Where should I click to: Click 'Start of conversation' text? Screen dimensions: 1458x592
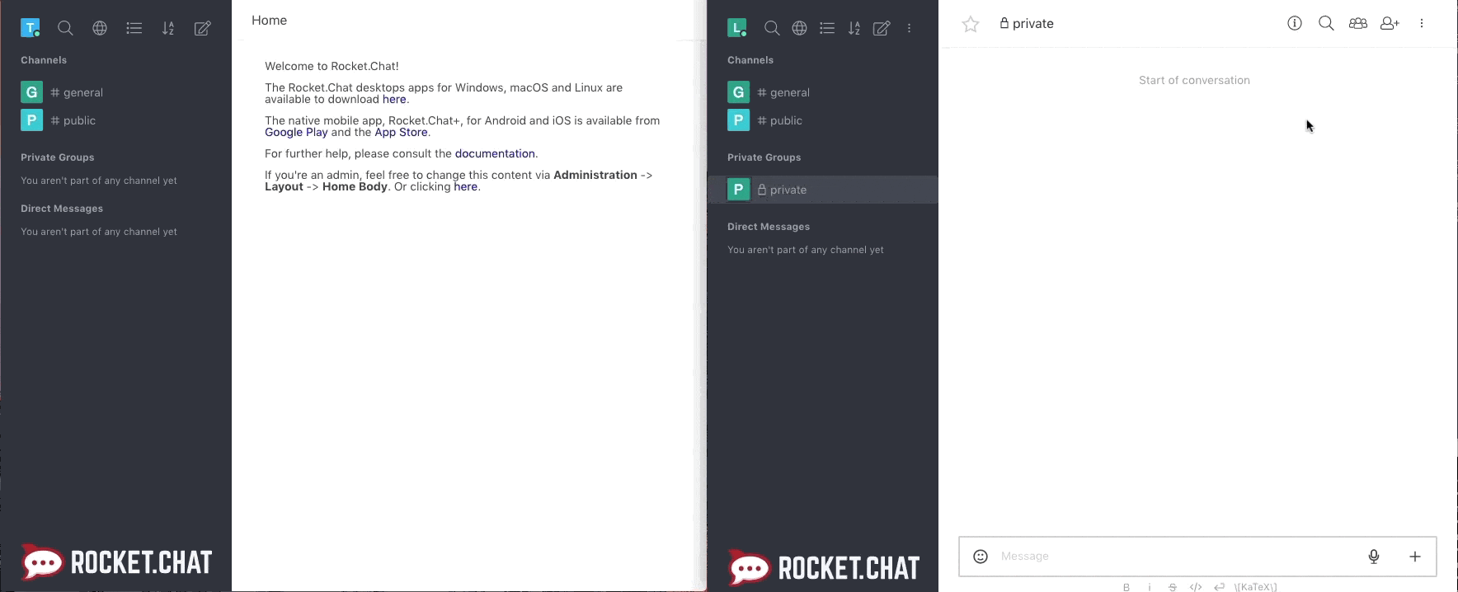[x=1194, y=80]
